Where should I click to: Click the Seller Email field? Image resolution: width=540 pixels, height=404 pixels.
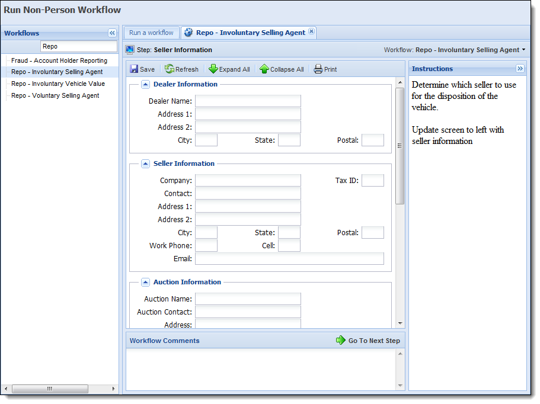290,259
